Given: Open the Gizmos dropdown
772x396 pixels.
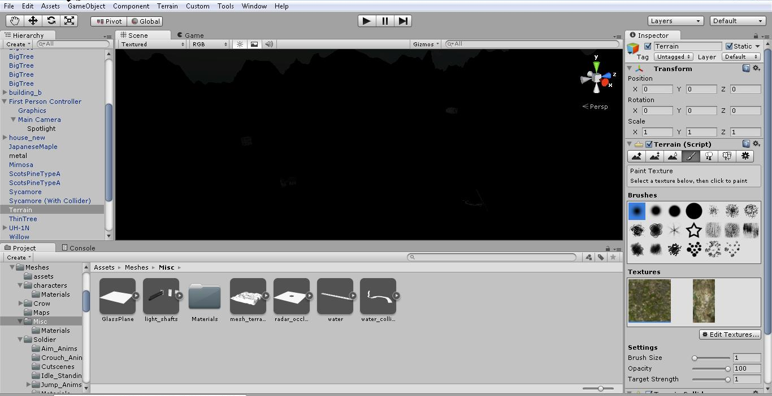Looking at the screenshot, I should (426, 44).
